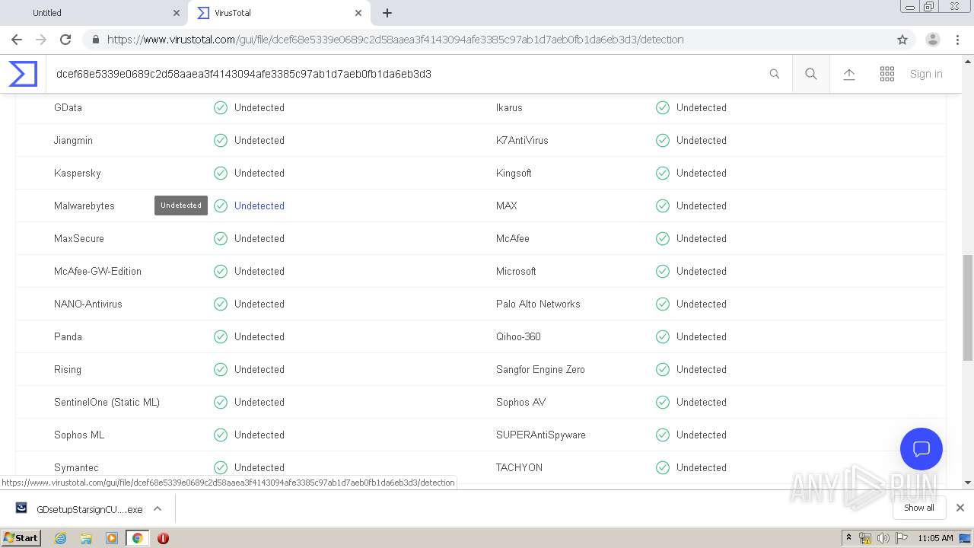The height and width of the screenshot is (548, 974).
Task: Click the Microsoft undetected check icon
Action: tap(663, 271)
